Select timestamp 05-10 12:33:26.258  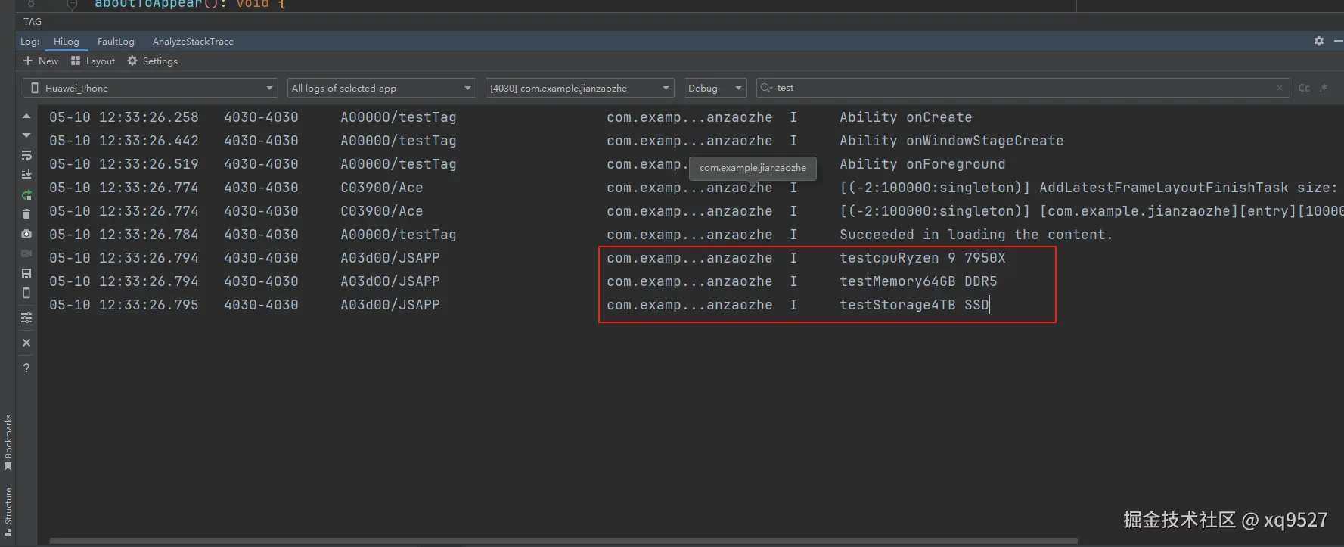[124, 117]
